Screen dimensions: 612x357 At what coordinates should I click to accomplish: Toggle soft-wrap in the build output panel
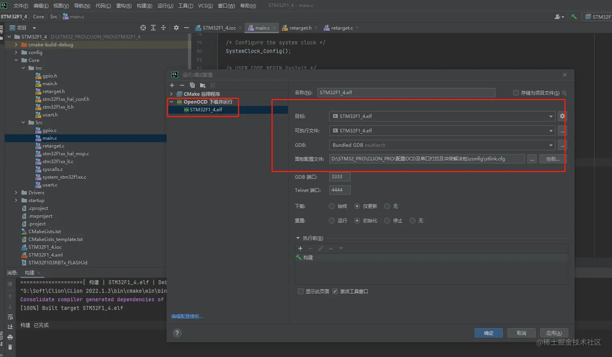point(10,317)
